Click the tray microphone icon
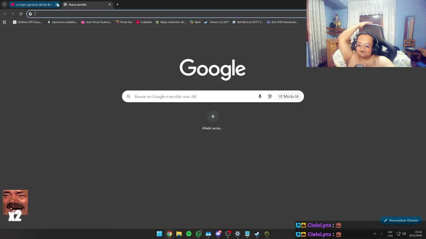Image resolution: width=426 pixels, height=239 pixels. click(382, 234)
